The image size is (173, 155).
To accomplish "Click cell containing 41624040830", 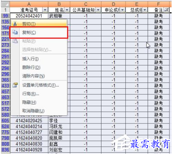I will click(x=29, y=144).
